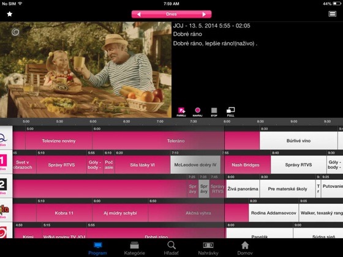The height and width of the screenshot is (257, 343).
Task: Select Svet v obrazoch programme
Action: (x=24, y=165)
